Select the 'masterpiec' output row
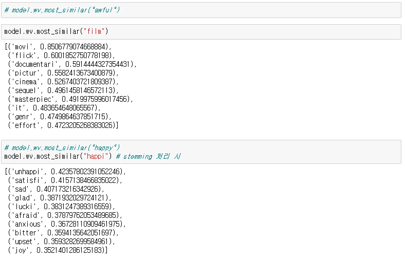Image resolution: width=405 pixels, height=259 pixels. (x=70, y=99)
